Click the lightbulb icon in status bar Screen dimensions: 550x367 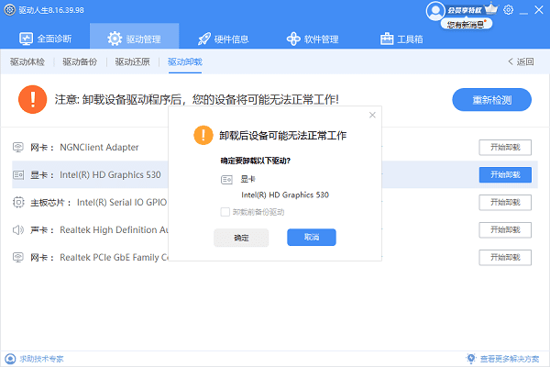click(x=471, y=358)
